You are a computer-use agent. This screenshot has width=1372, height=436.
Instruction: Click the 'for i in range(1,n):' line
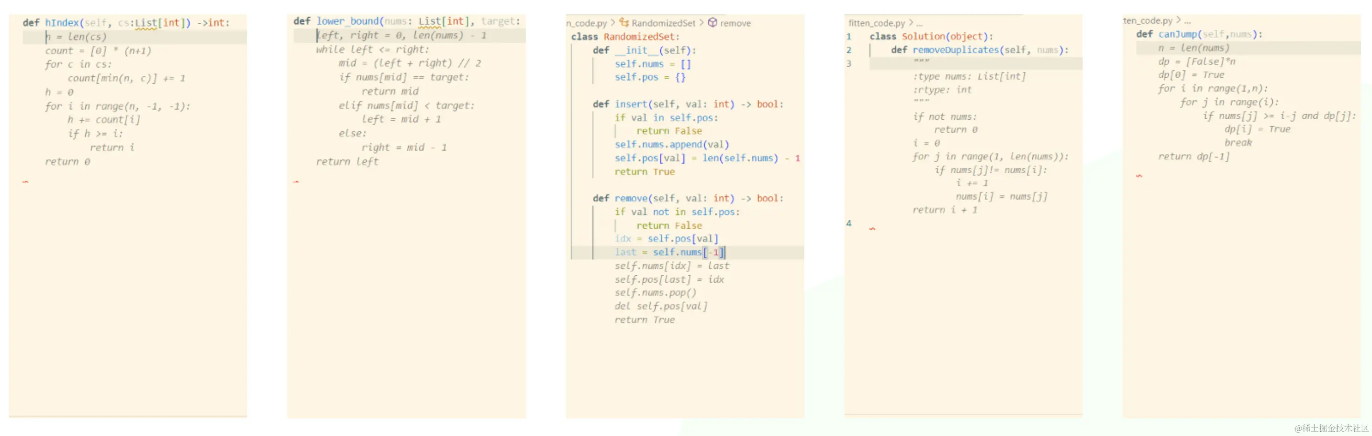(x=1213, y=89)
